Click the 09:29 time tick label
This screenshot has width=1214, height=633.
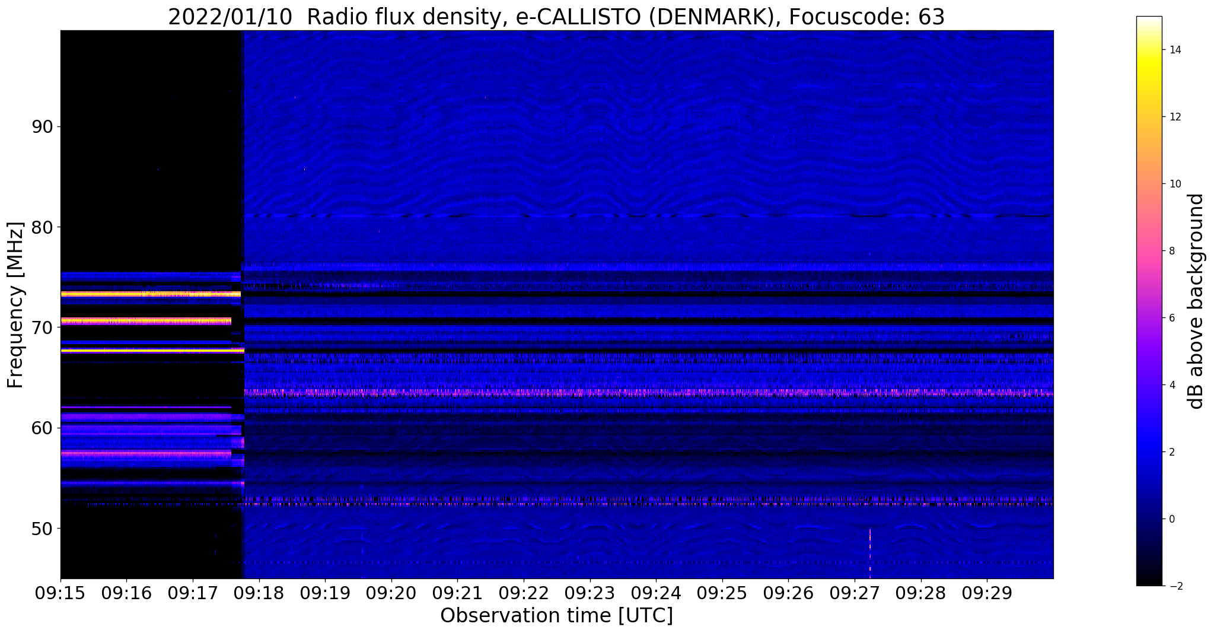987,594
